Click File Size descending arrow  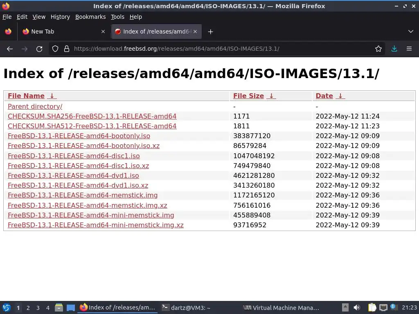pyautogui.click(x=271, y=96)
